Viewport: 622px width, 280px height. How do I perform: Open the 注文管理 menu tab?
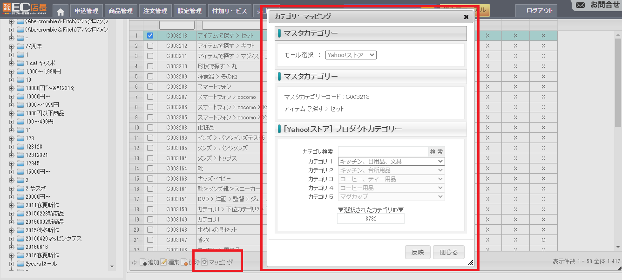coord(155,11)
